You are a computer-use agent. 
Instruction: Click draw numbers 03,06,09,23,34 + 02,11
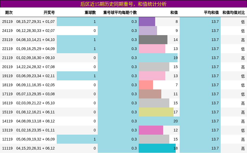[x=35, y=76]
